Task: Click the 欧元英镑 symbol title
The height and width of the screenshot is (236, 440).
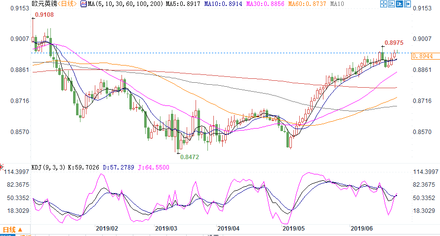Action: coord(44,3)
